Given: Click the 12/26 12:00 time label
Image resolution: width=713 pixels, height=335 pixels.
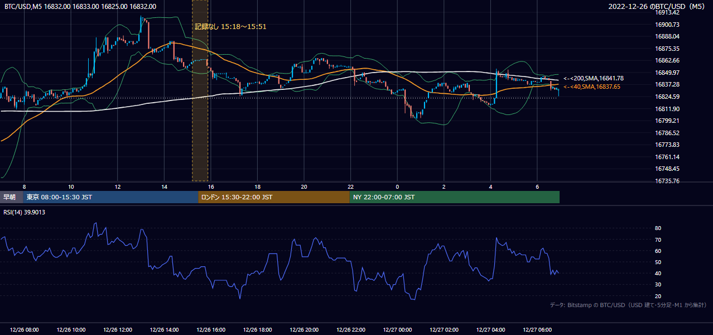Looking at the screenshot, I should click(117, 330).
